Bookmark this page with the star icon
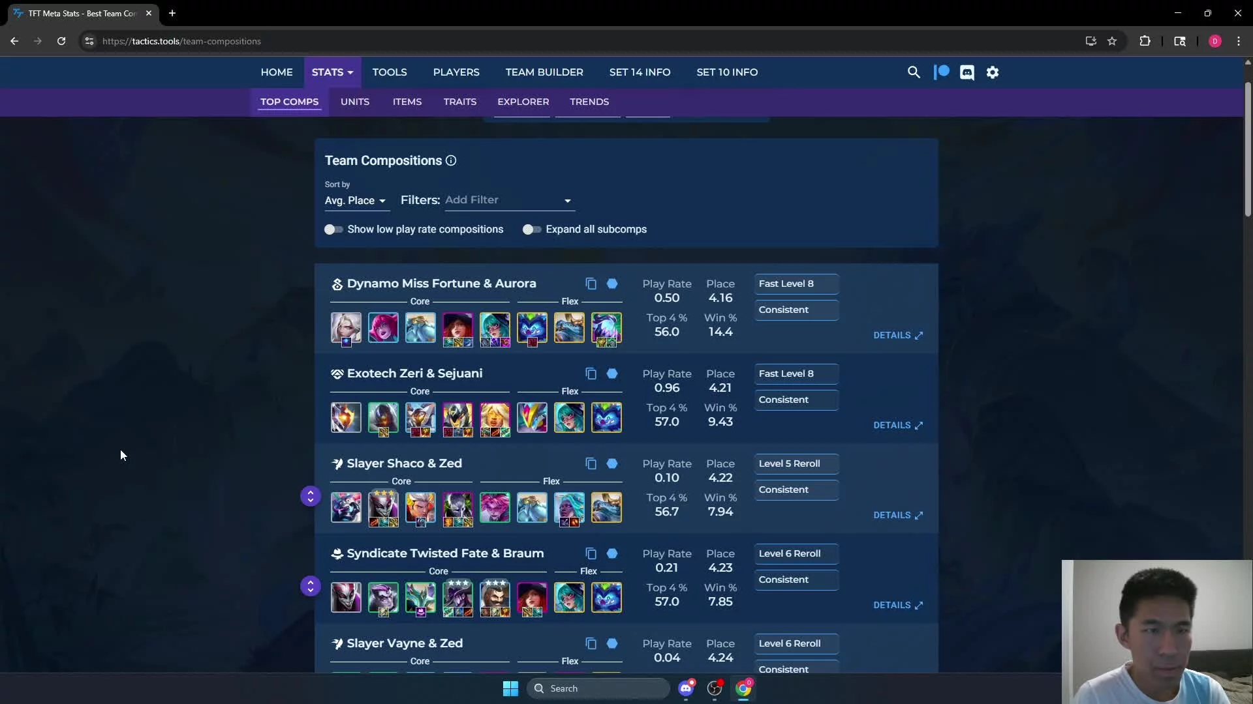Image resolution: width=1253 pixels, height=704 pixels. [1112, 41]
